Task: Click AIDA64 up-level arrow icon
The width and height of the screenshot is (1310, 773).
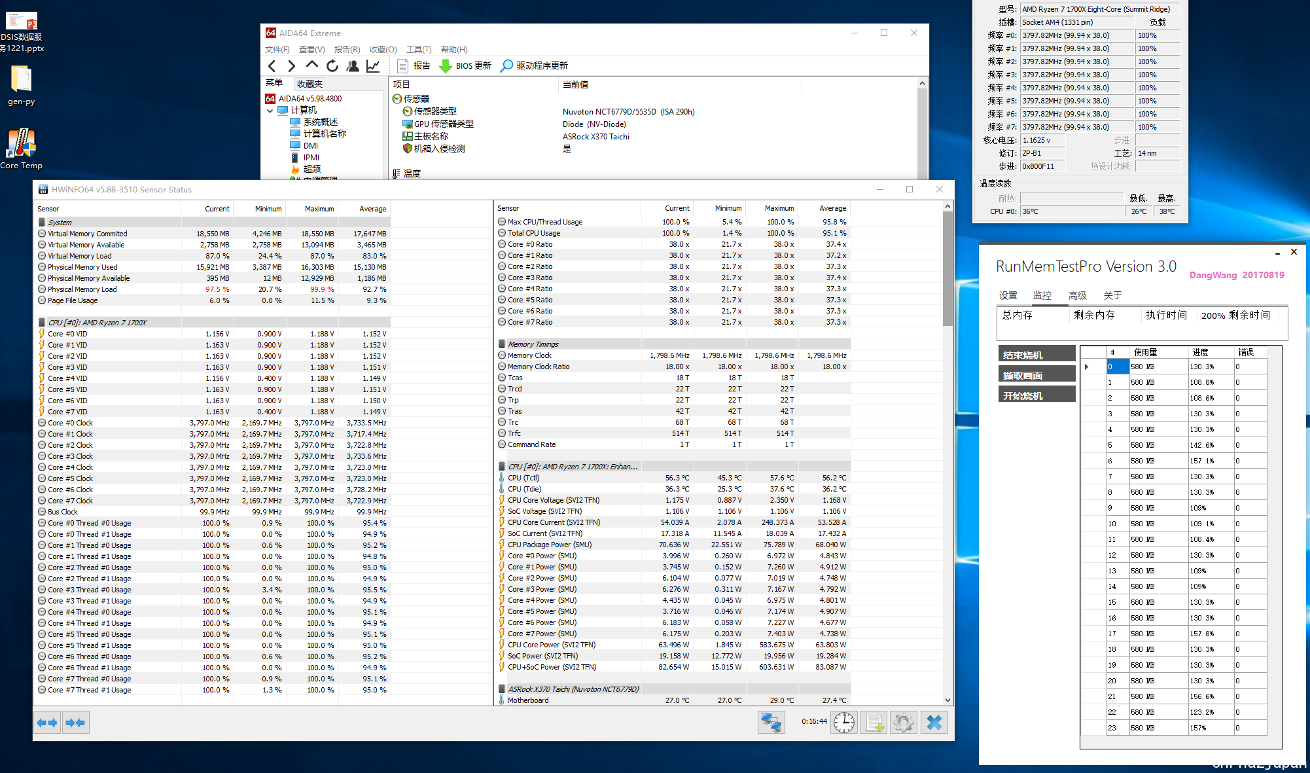Action: click(311, 65)
